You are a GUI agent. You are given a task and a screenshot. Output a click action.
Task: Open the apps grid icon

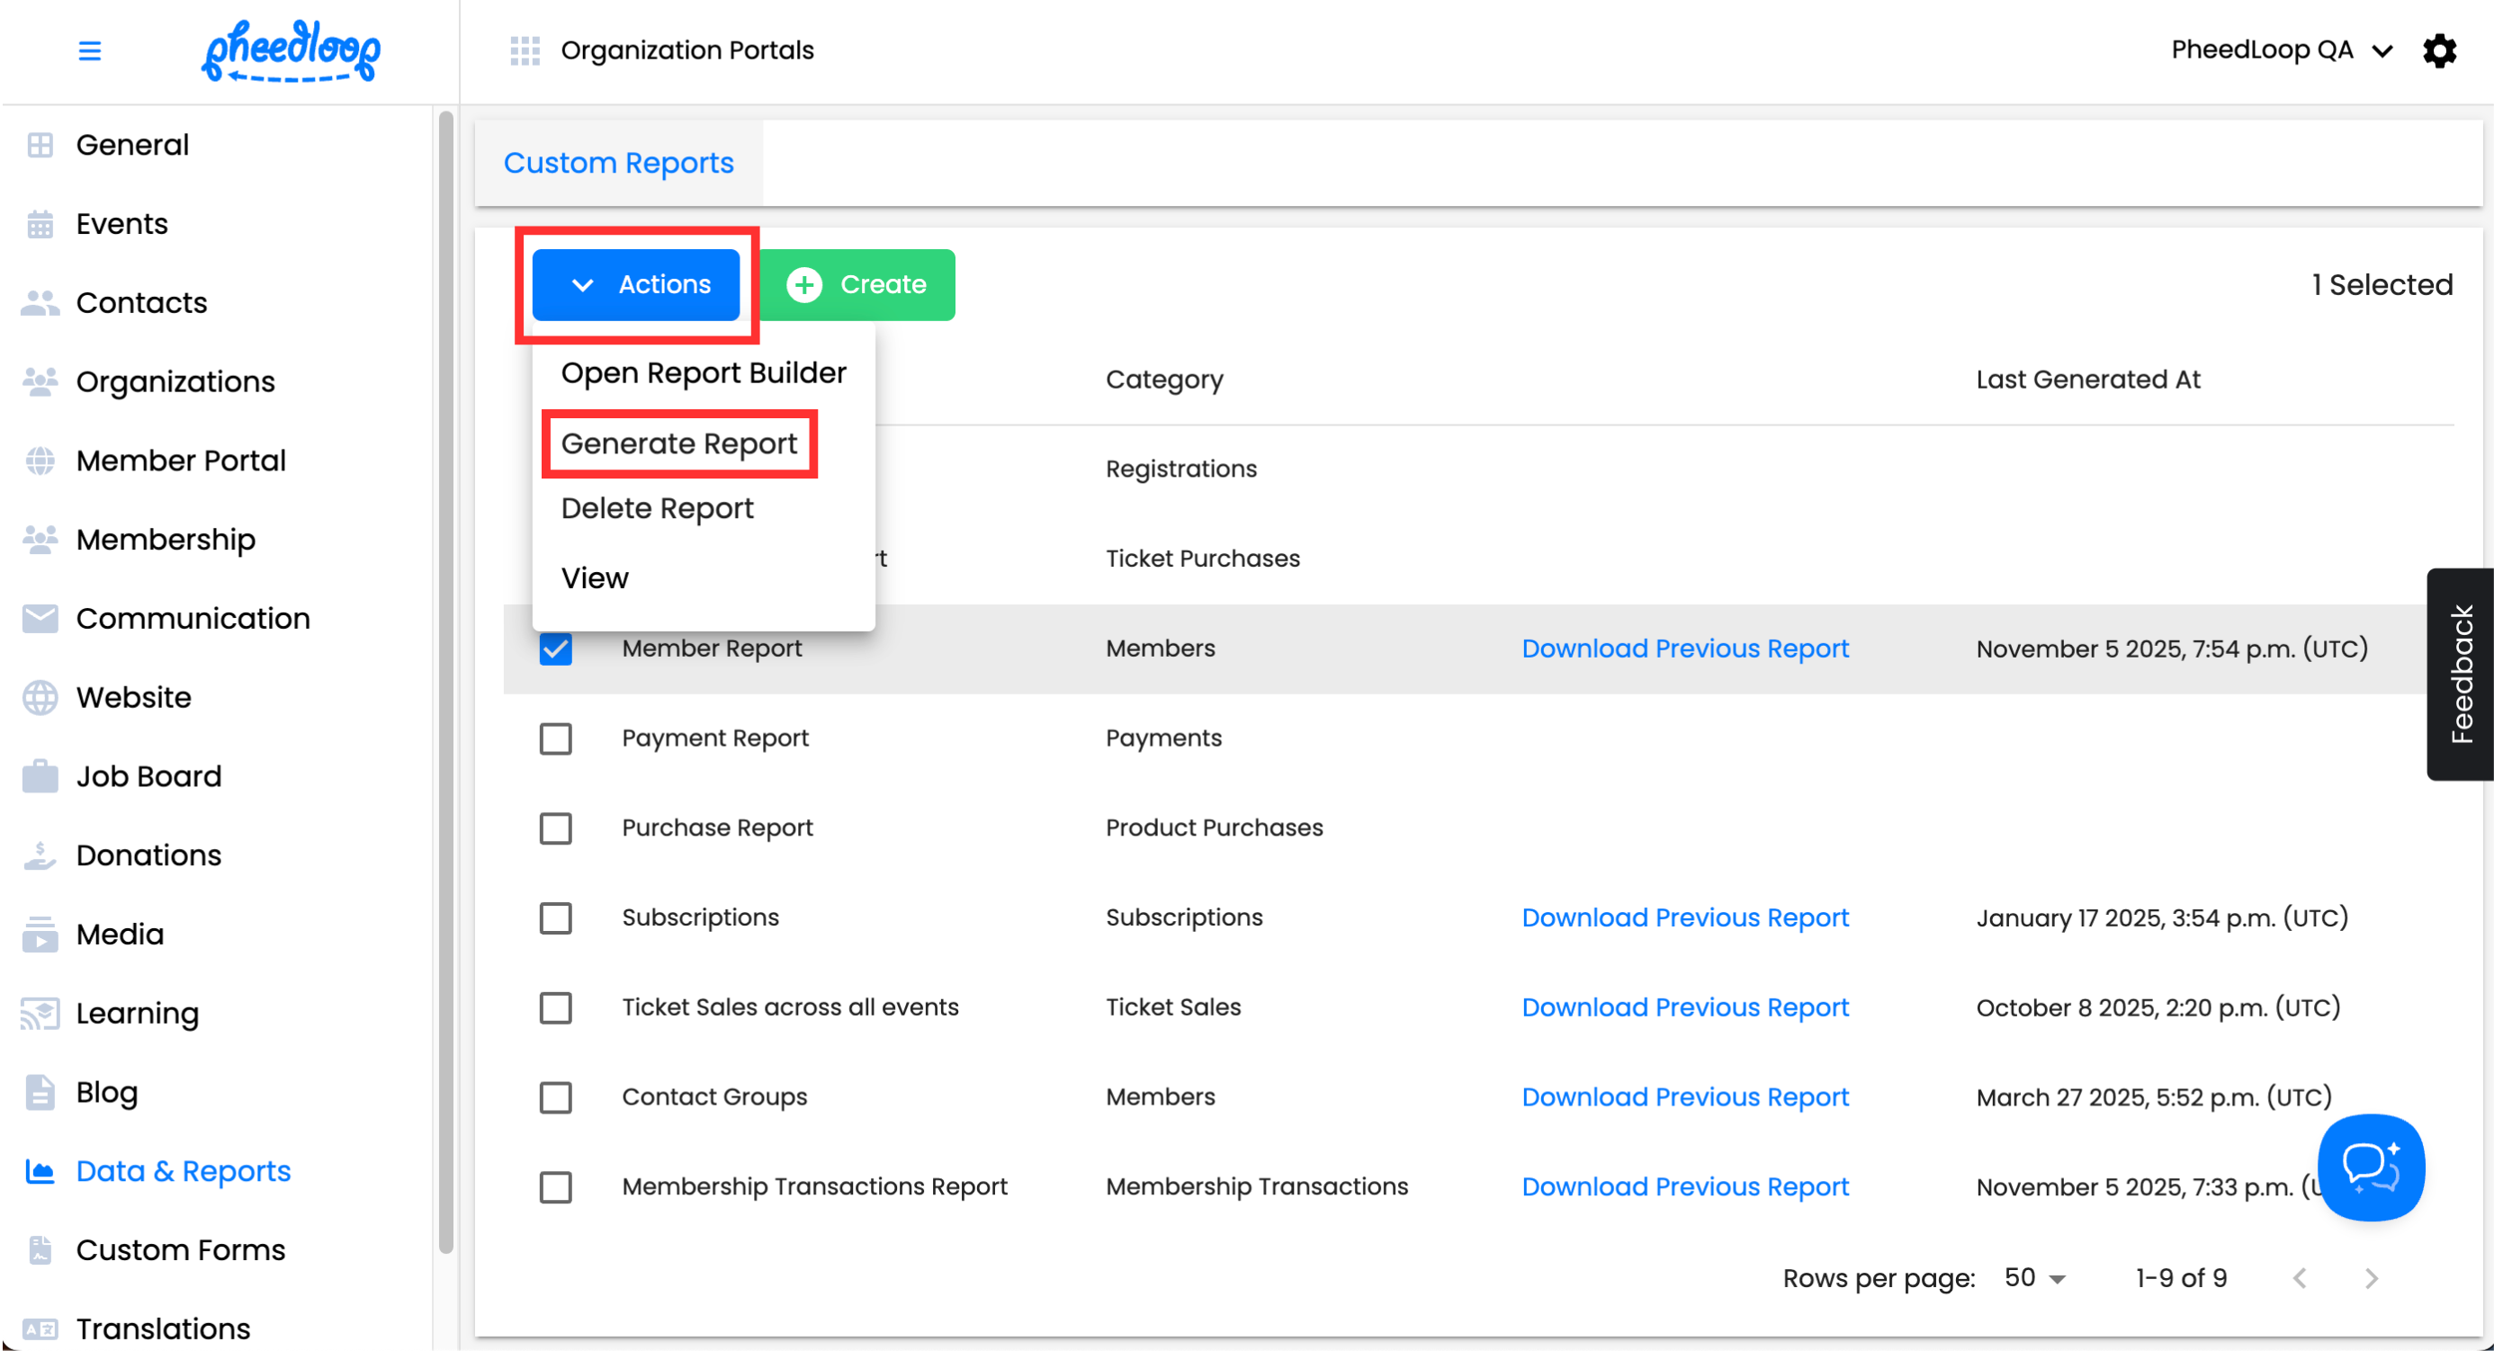coord(525,50)
